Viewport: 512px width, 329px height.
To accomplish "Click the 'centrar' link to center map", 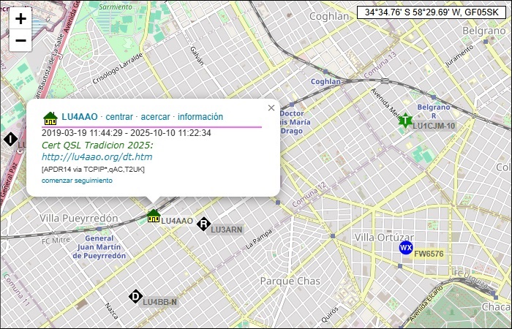I will (x=119, y=117).
